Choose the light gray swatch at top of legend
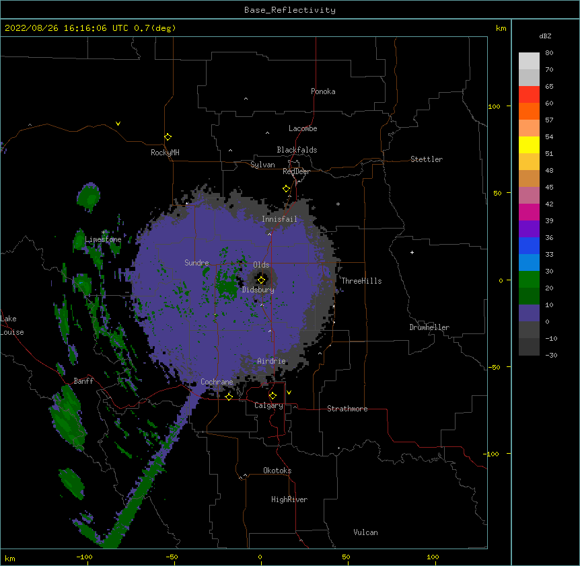The width and height of the screenshot is (580, 566). point(529,61)
